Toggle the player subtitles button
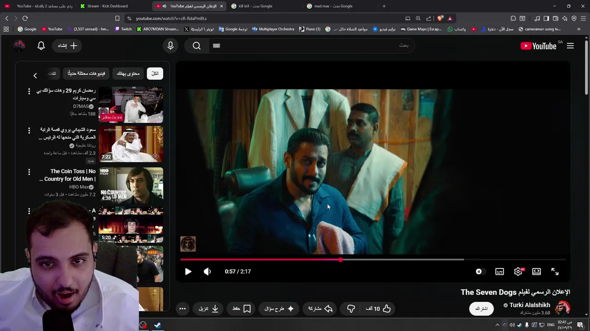Screen dimensions: 590x331 500,272
